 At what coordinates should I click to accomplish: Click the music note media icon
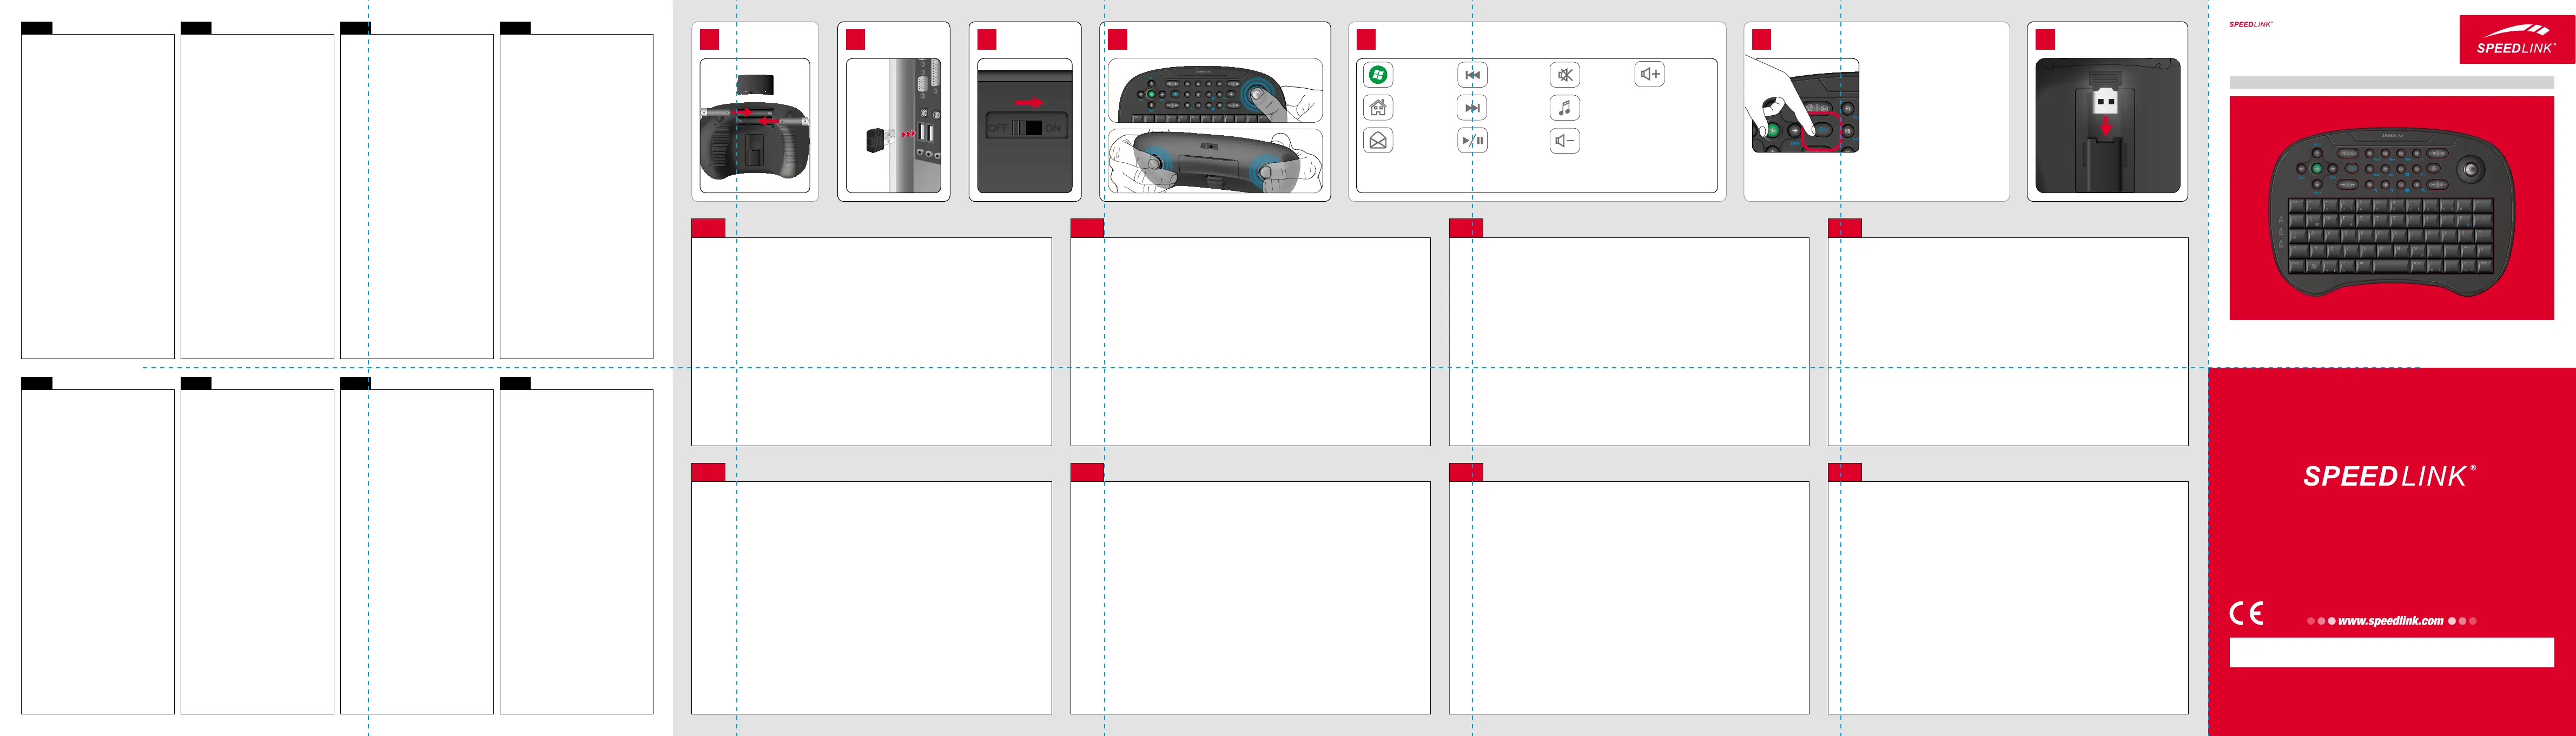pos(1565,108)
